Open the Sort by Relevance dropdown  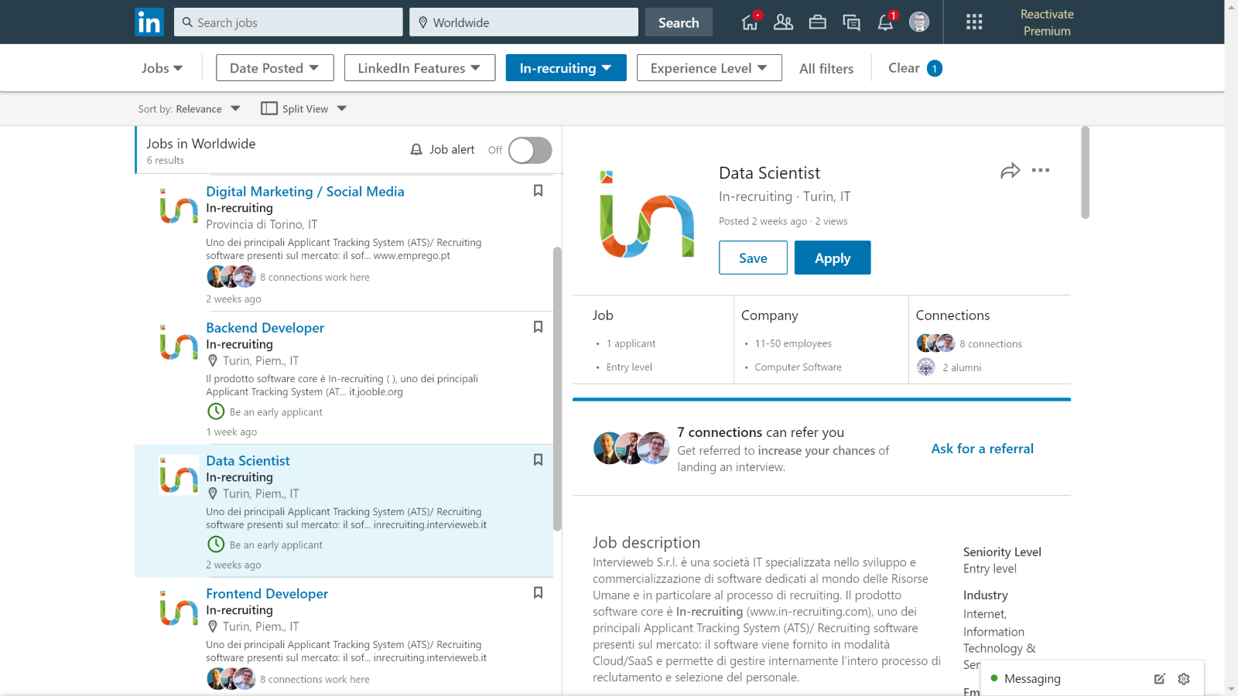190,109
